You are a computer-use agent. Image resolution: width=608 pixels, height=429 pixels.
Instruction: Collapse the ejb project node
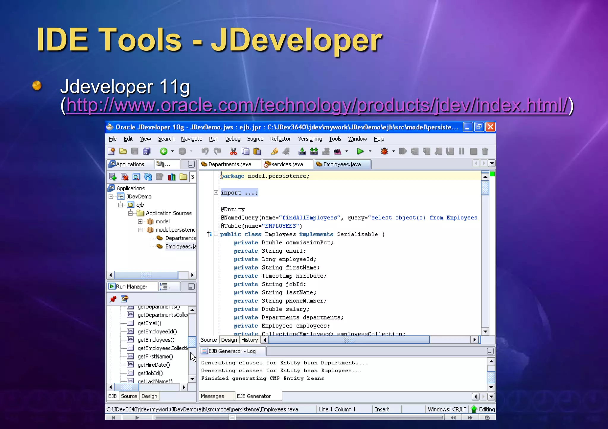click(x=121, y=205)
